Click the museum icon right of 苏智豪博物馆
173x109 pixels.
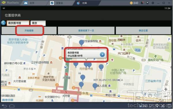[100, 41]
